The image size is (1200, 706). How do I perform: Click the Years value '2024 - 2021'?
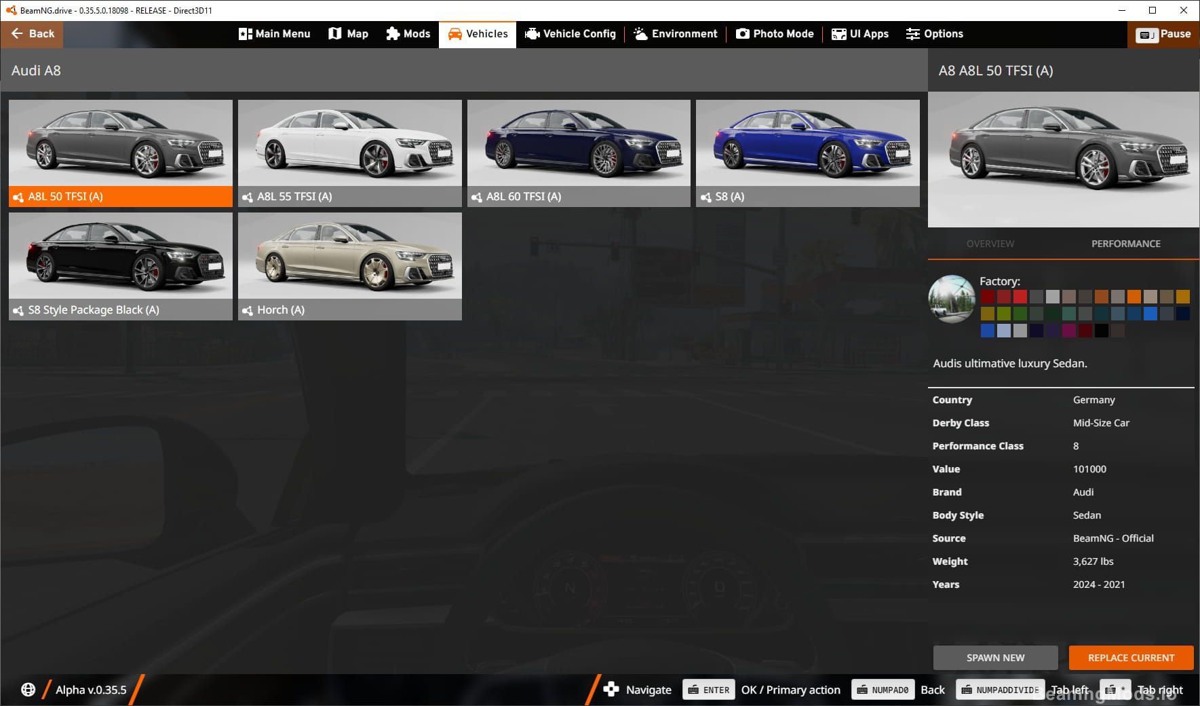[1099, 584]
